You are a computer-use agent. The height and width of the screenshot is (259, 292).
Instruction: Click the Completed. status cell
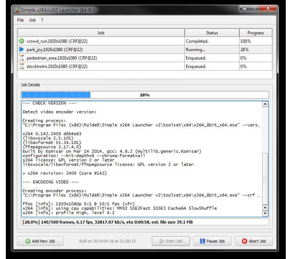point(212,41)
